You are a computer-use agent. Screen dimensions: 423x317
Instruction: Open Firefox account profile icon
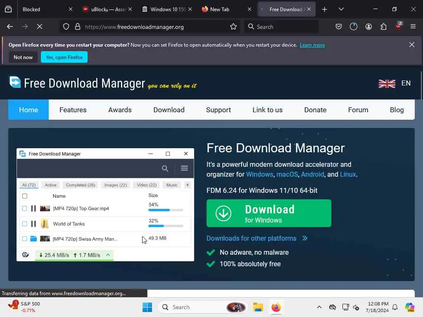tap(368, 27)
